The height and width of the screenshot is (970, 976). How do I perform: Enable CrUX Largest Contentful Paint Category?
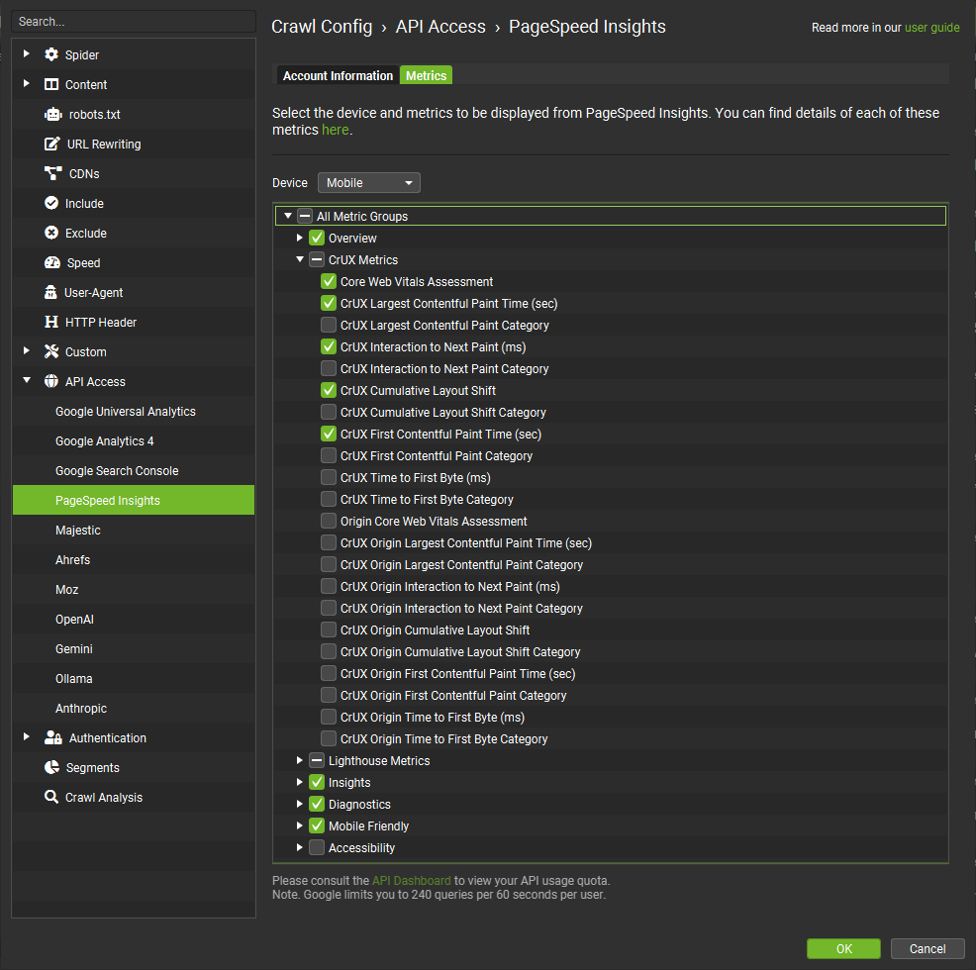(x=328, y=325)
